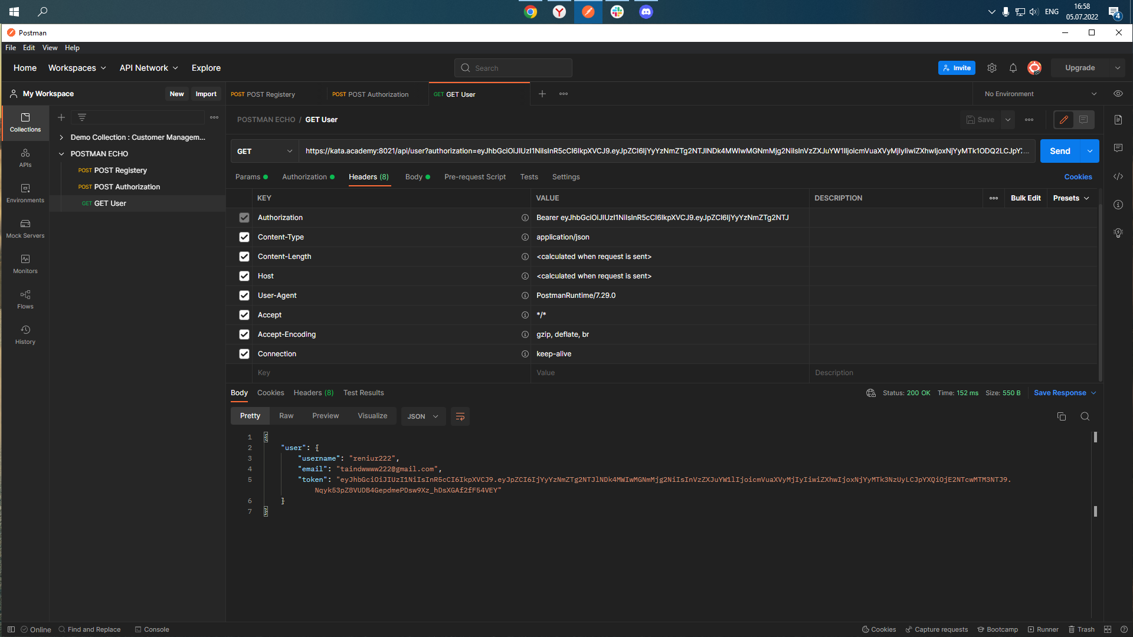Screen dimensions: 1133x637
Task: Disable the User-Agent header
Action: (x=244, y=295)
